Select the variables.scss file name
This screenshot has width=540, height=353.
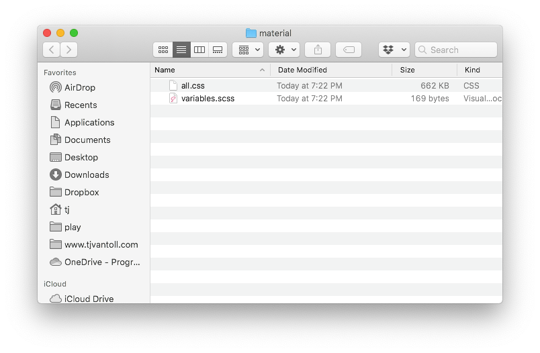tap(208, 99)
